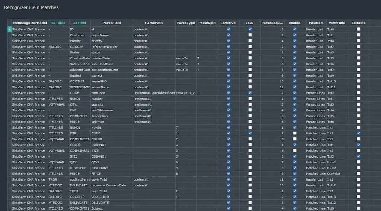The height and width of the screenshot is (211, 381).
Task: Sort grid by the IsActive column header
Action: click(228, 23)
